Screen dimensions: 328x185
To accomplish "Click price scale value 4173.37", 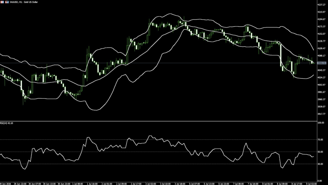I will coord(321,27).
